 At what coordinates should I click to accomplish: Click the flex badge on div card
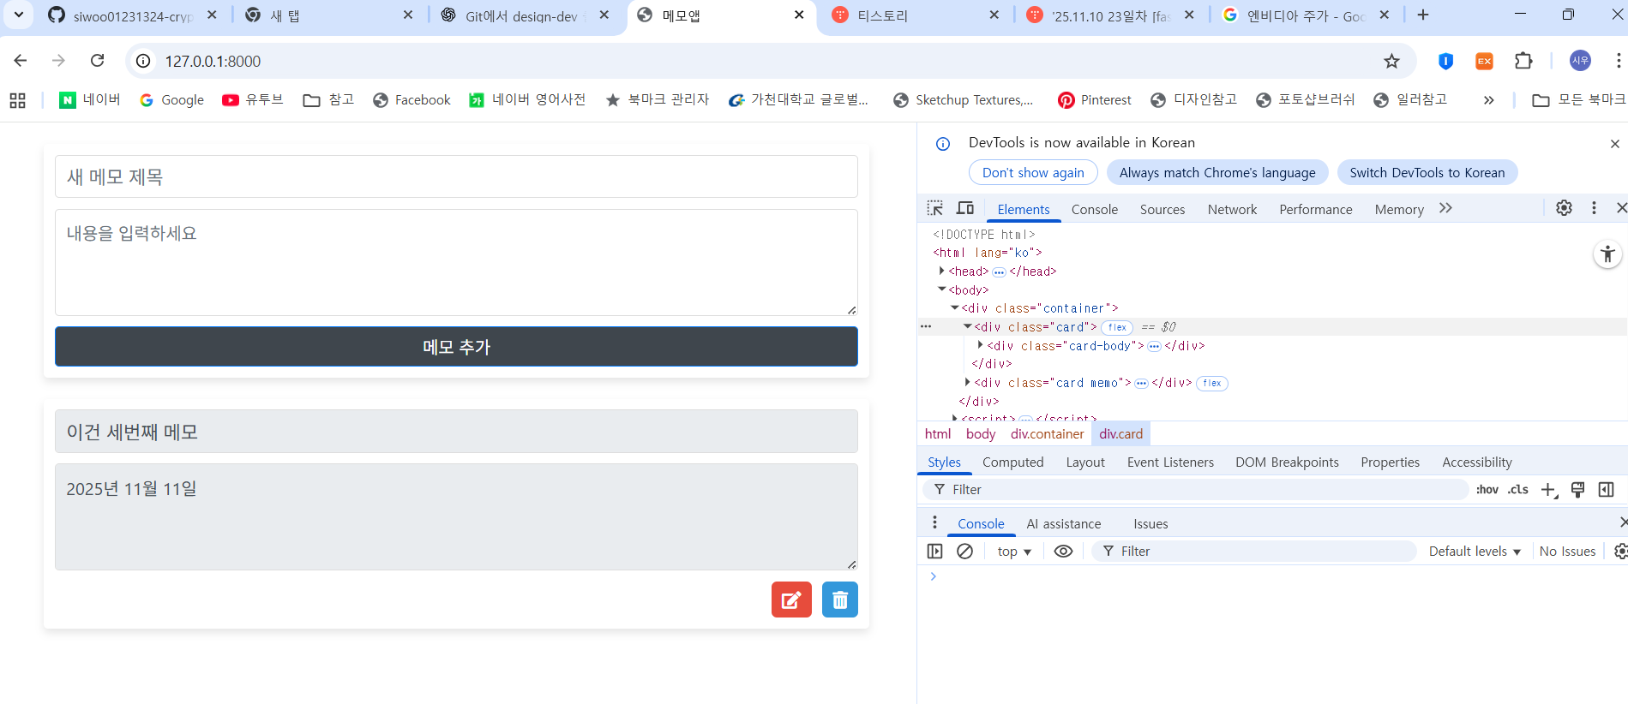[x=1117, y=327]
